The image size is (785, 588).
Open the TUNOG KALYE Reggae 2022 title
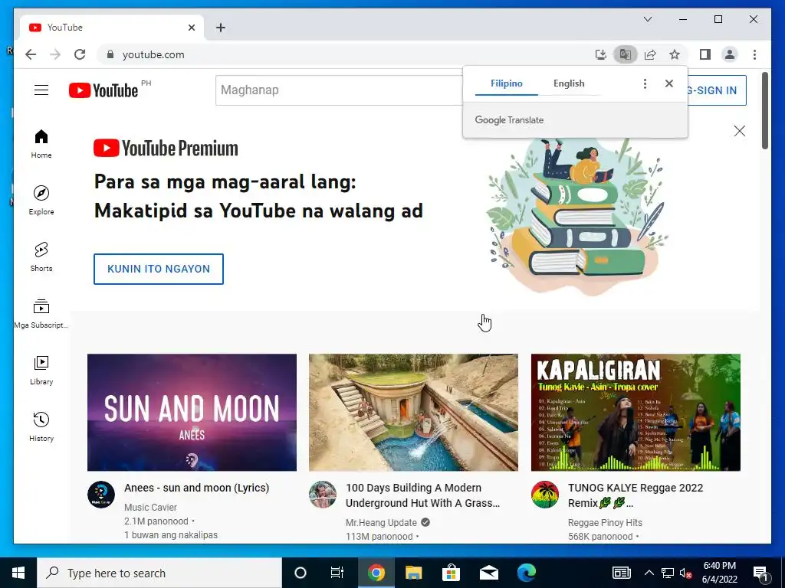tap(636, 495)
